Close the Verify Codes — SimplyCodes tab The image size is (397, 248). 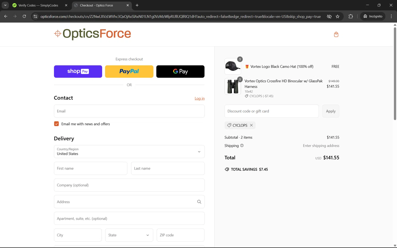[66, 5]
